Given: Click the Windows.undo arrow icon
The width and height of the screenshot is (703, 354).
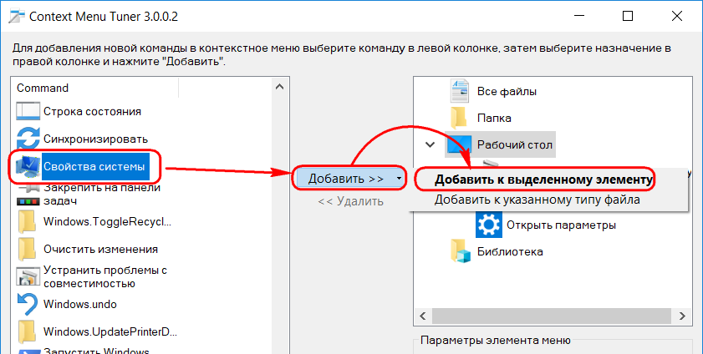Looking at the screenshot, I should click(27, 305).
